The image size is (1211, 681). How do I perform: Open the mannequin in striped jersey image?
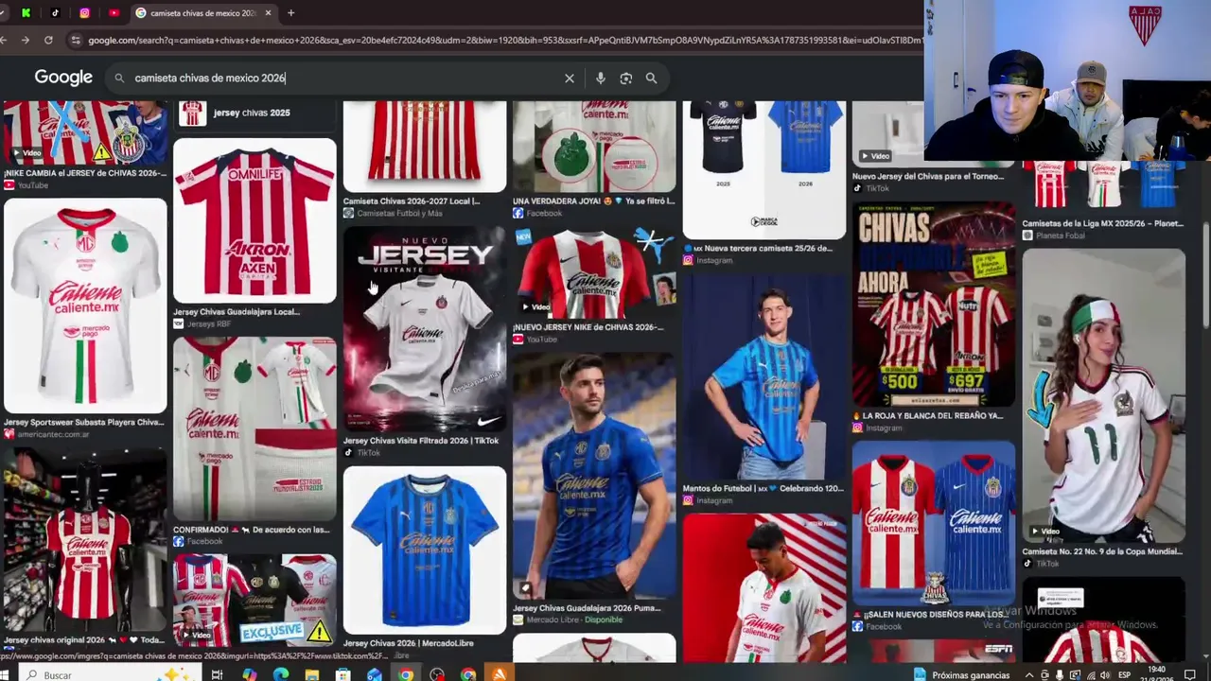(85, 538)
